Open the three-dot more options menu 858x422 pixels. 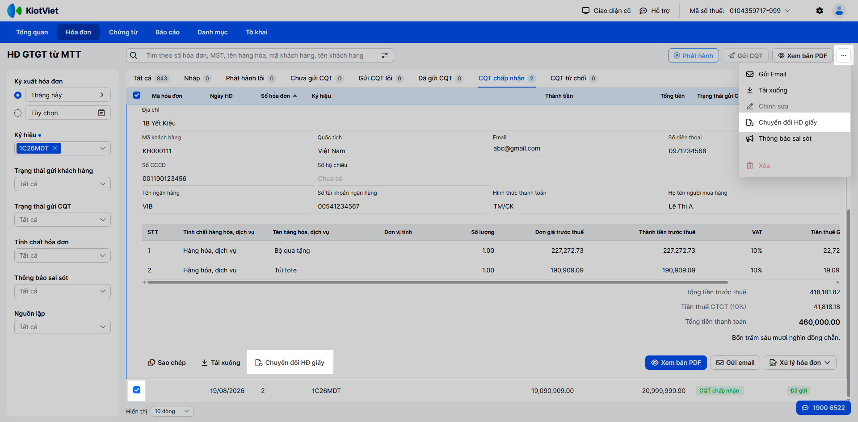tap(843, 55)
